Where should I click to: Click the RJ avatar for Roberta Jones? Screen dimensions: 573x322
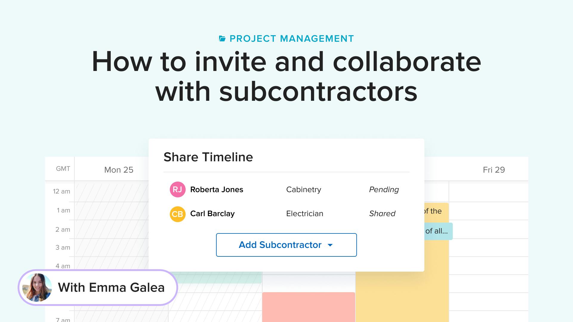point(178,190)
